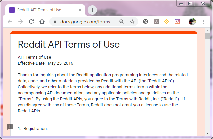Click the browser back arrow
The height and width of the screenshot is (139, 213).
[10, 22]
